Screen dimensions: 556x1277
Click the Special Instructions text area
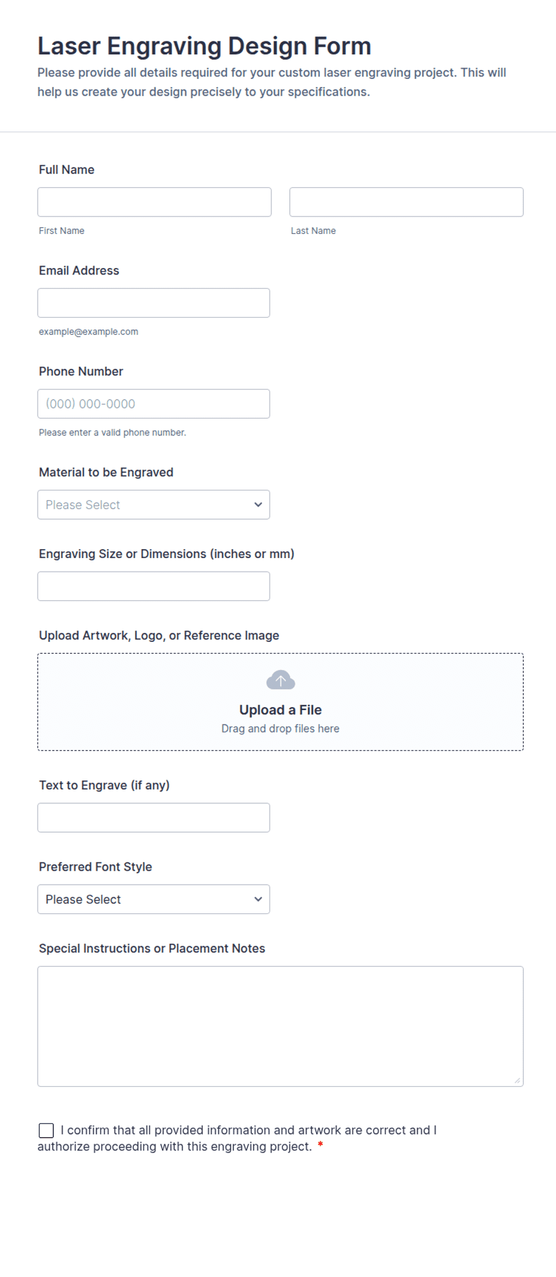coord(280,1026)
